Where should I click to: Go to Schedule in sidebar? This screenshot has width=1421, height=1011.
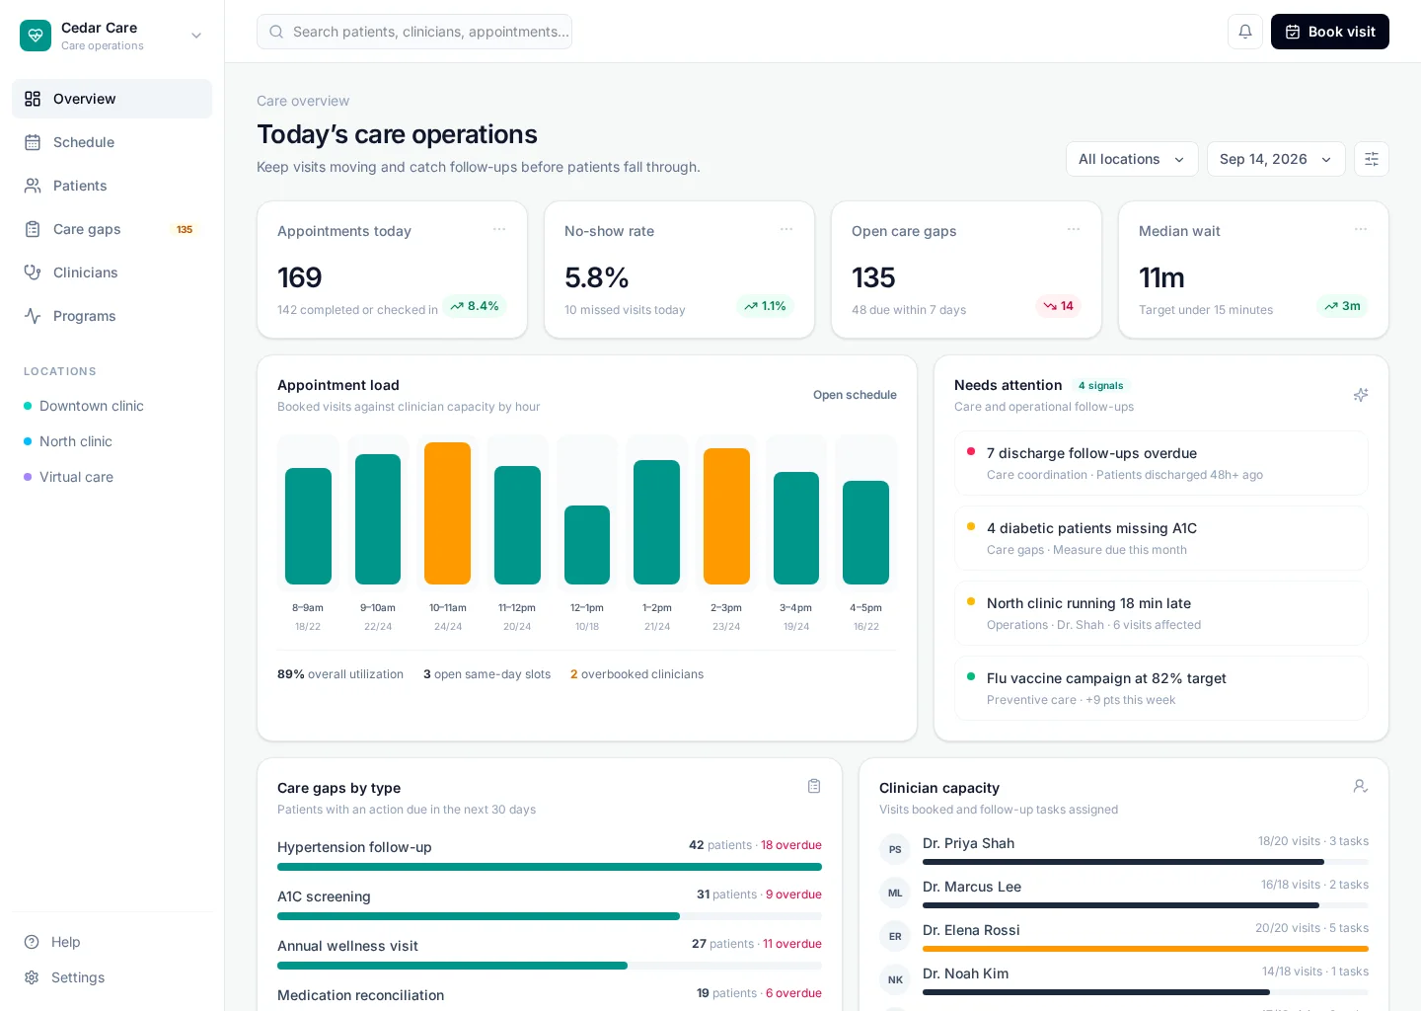click(x=112, y=142)
